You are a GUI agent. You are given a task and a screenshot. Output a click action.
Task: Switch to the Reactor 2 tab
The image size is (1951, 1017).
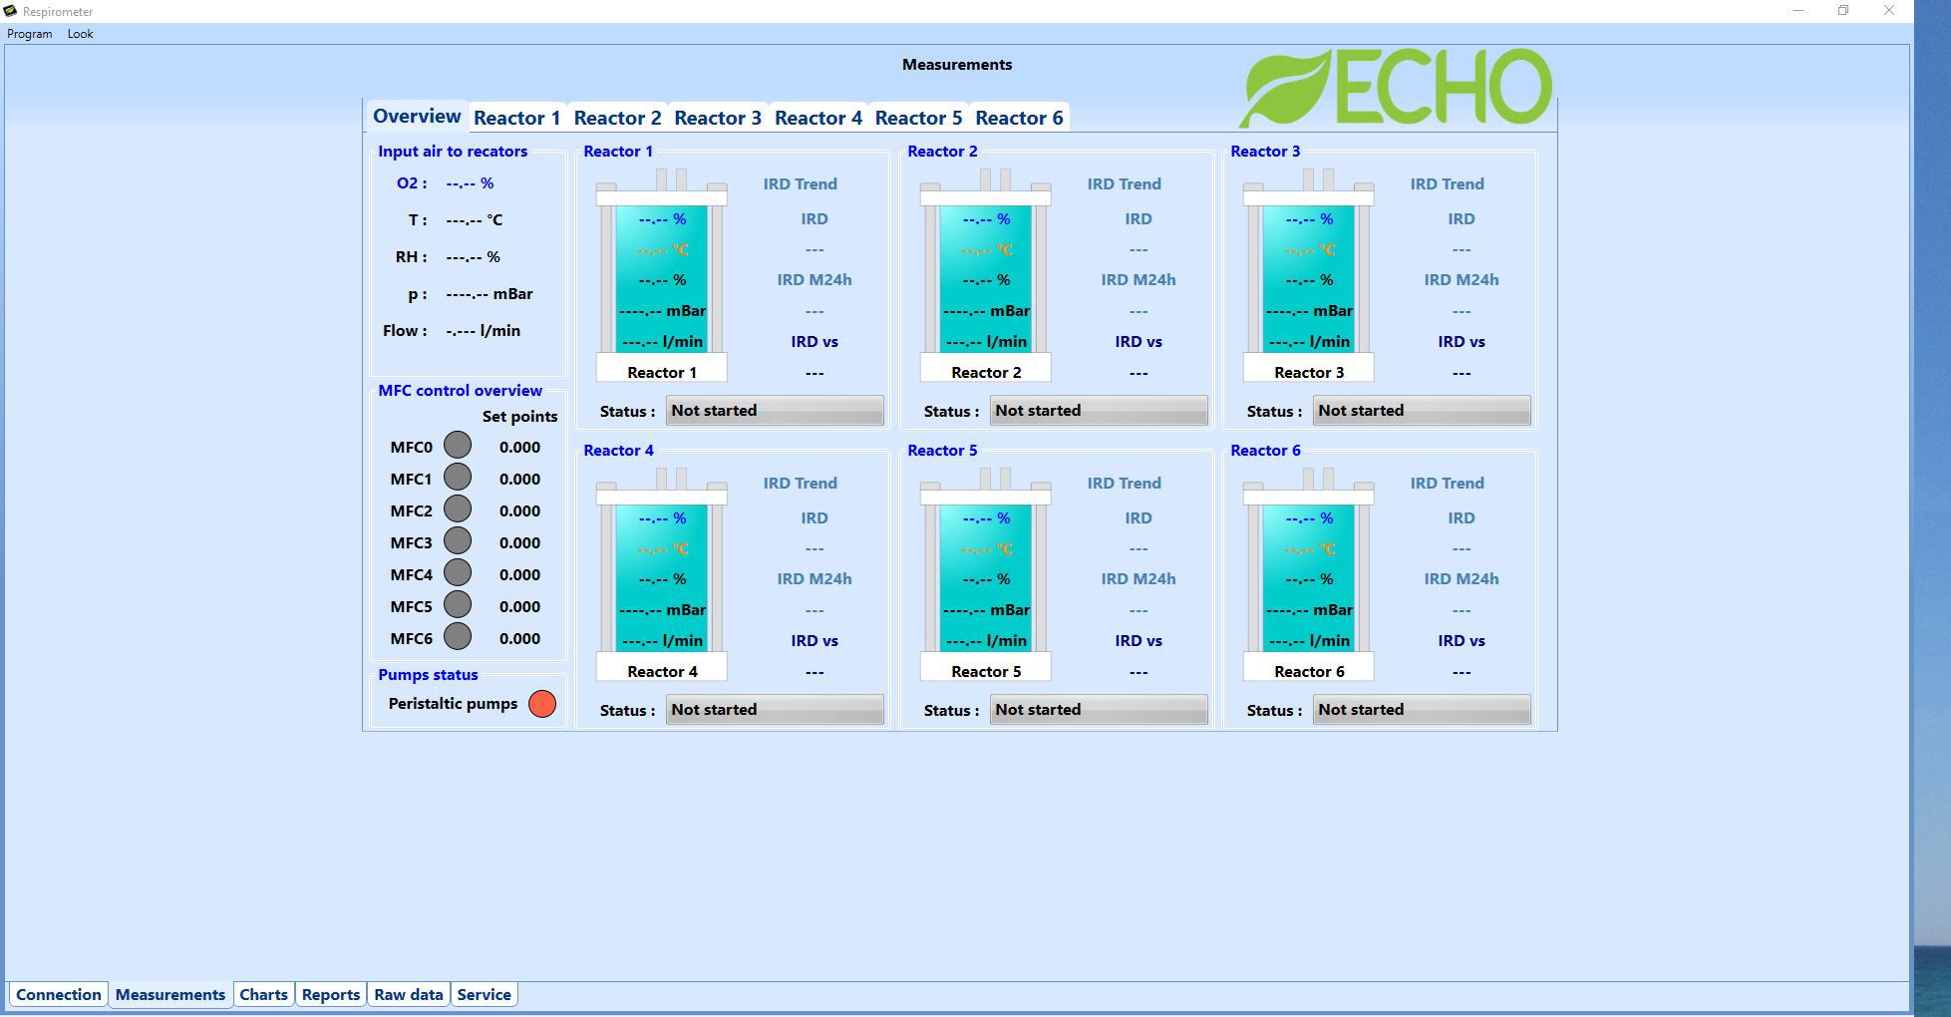[617, 118]
